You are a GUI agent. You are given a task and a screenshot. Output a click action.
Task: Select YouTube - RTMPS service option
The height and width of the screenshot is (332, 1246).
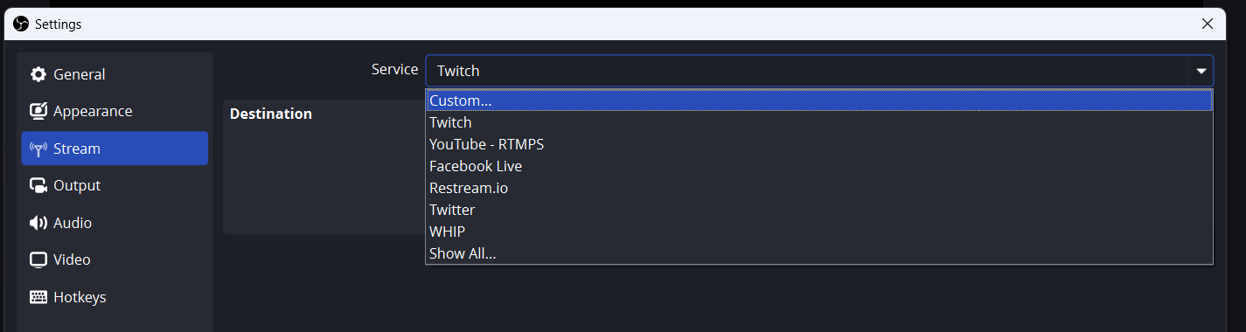(819, 144)
